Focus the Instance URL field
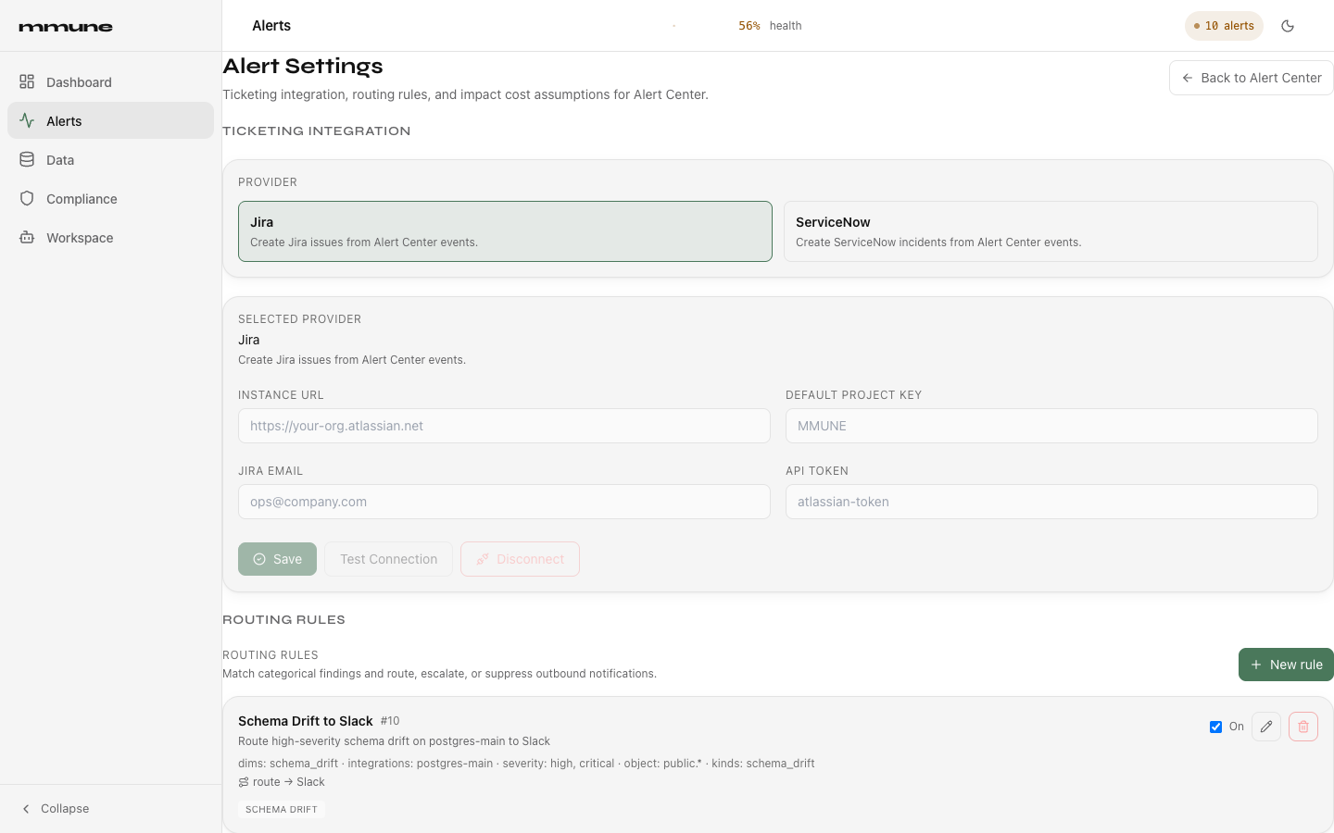The height and width of the screenshot is (833, 1334). 504,426
